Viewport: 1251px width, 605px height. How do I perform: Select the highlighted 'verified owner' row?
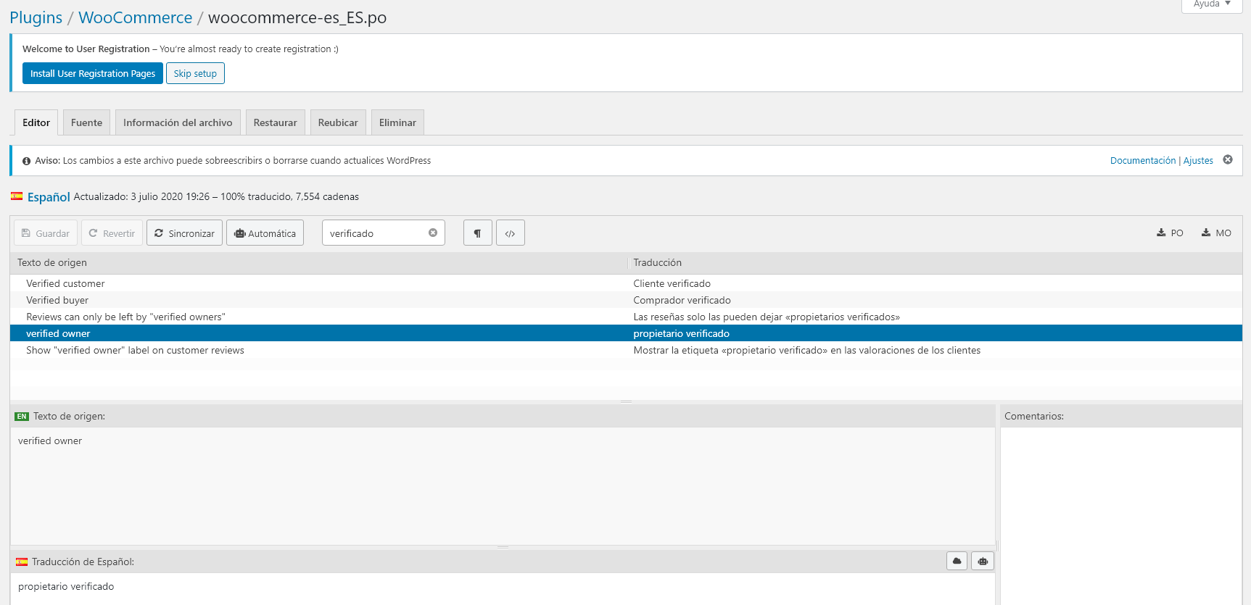626,333
